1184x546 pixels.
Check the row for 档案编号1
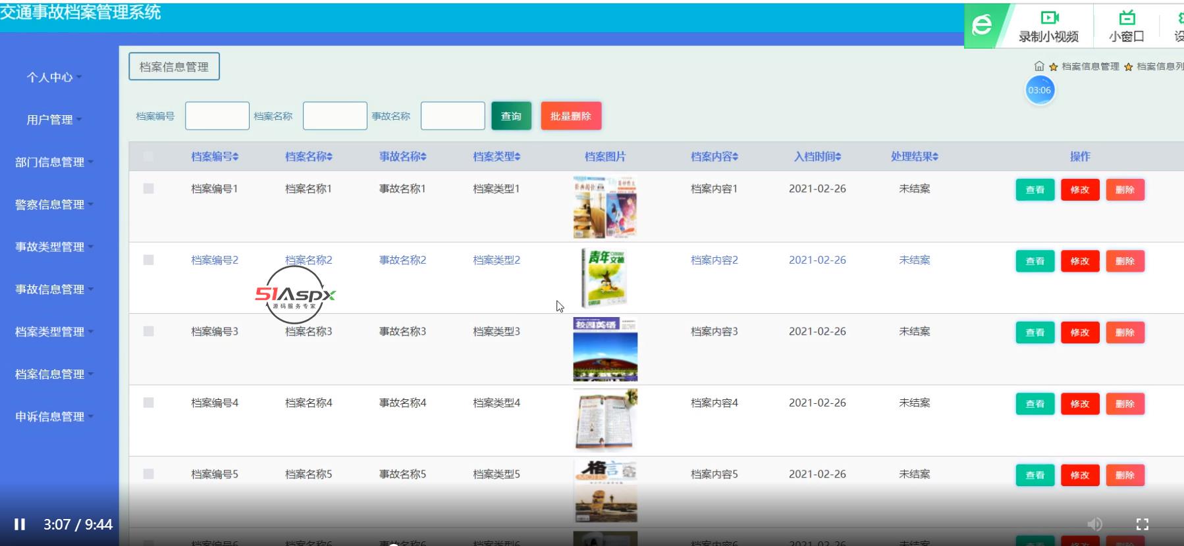(148, 189)
